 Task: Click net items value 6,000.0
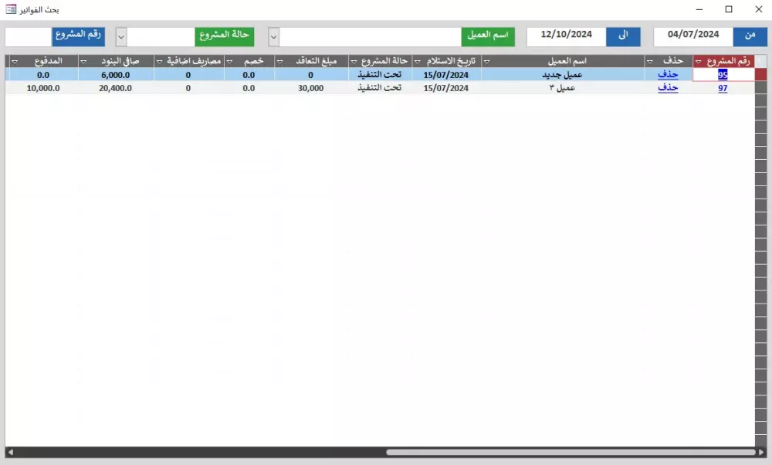coord(116,75)
